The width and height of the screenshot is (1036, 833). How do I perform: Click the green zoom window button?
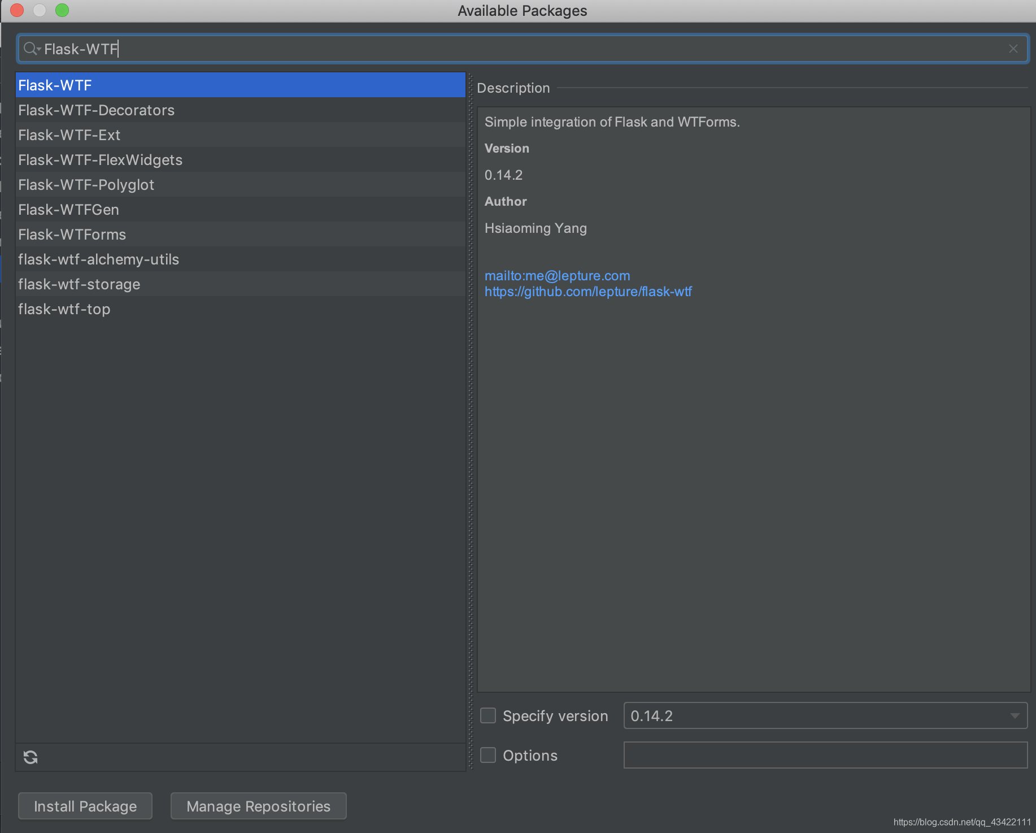62,10
